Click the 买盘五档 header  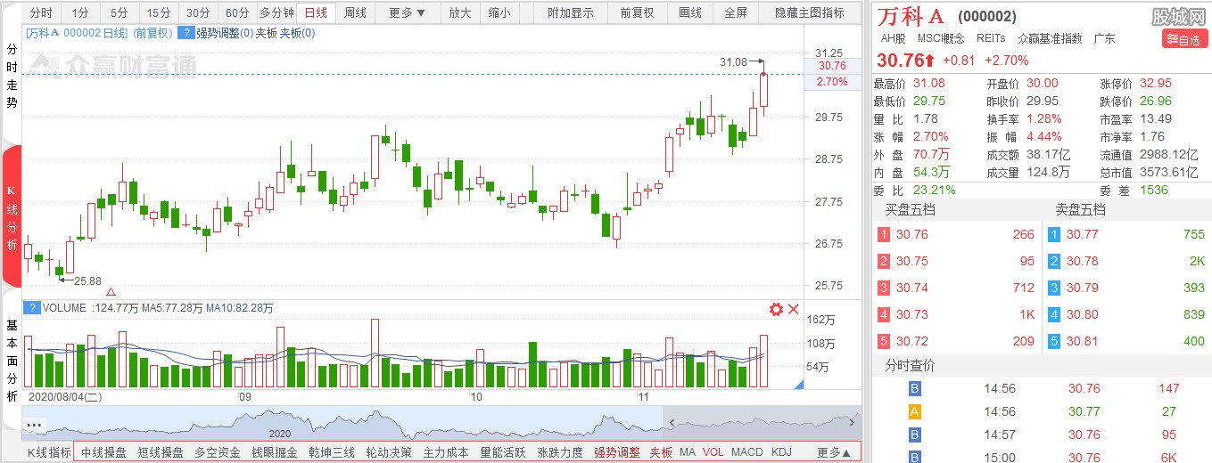(911, 210)
